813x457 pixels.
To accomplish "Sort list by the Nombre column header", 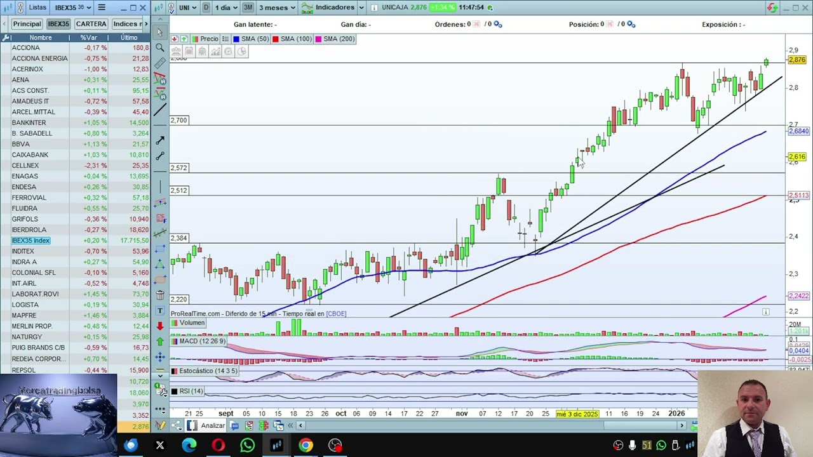I will [41, 37].
